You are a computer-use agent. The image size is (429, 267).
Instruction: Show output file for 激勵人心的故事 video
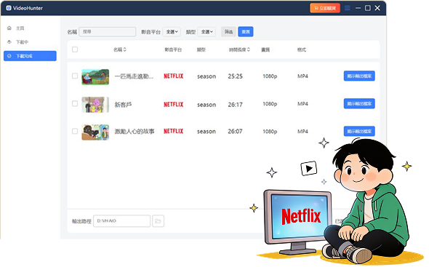pos(359,131)
